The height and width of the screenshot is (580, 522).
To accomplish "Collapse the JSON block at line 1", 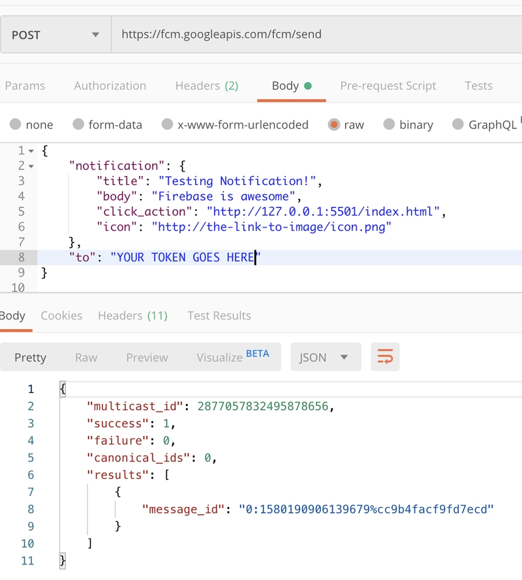I will pos(31,151).
